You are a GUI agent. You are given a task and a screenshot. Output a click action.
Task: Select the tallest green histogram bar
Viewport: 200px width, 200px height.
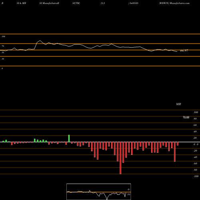pos(69,138)
